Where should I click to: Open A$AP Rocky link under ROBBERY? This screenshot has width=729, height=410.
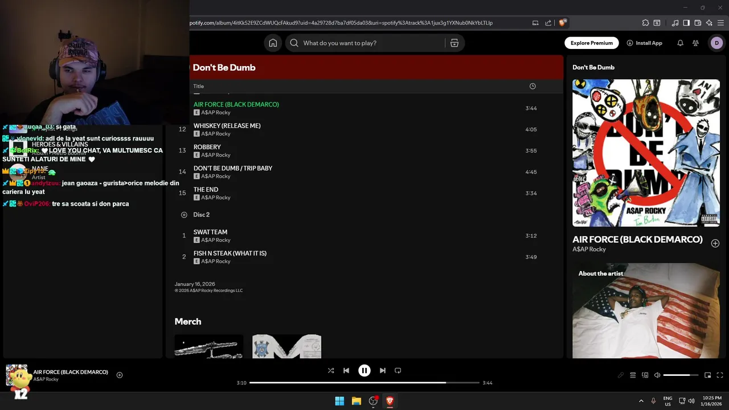point(216,155)
